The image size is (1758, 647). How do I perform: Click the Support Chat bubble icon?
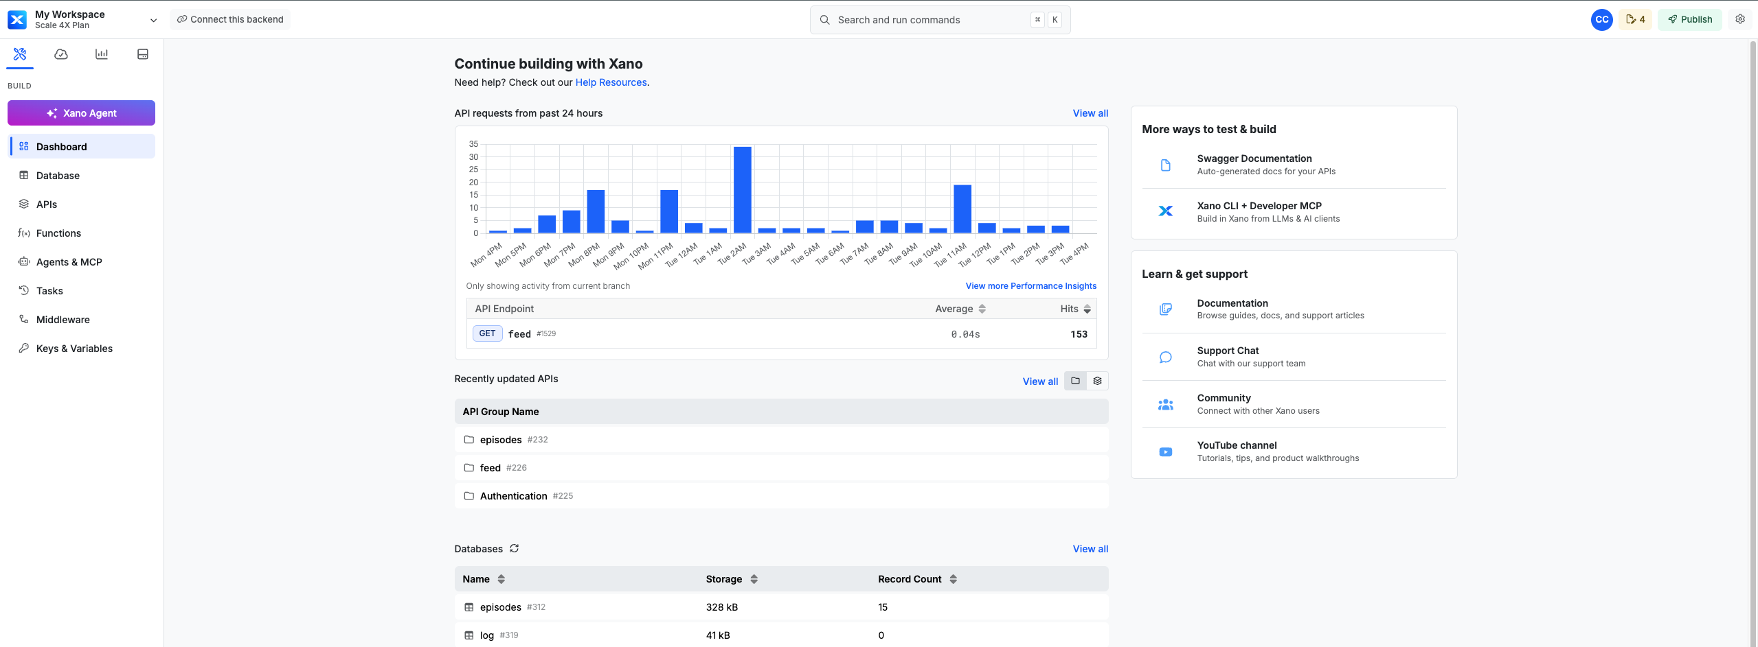point(1166,357)
